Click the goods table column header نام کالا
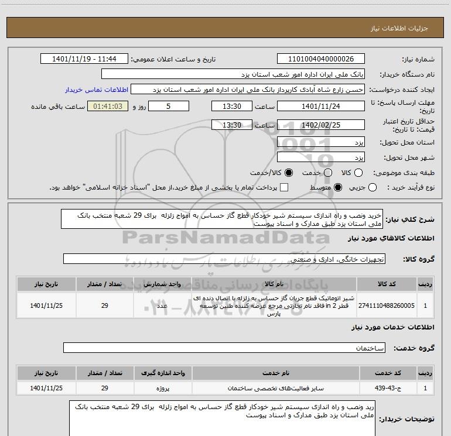 [274, 284]
